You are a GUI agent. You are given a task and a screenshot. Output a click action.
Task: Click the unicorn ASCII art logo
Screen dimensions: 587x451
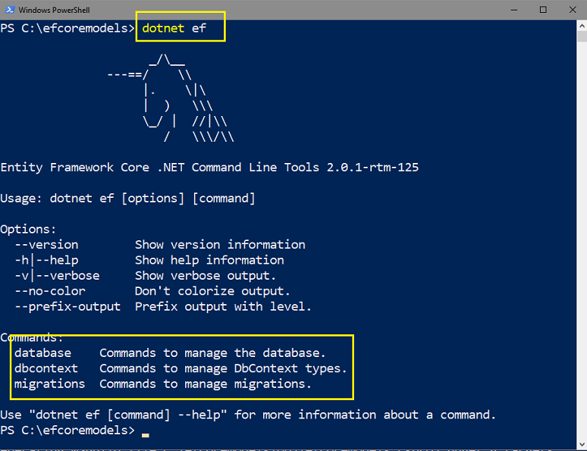click(171, 98)
